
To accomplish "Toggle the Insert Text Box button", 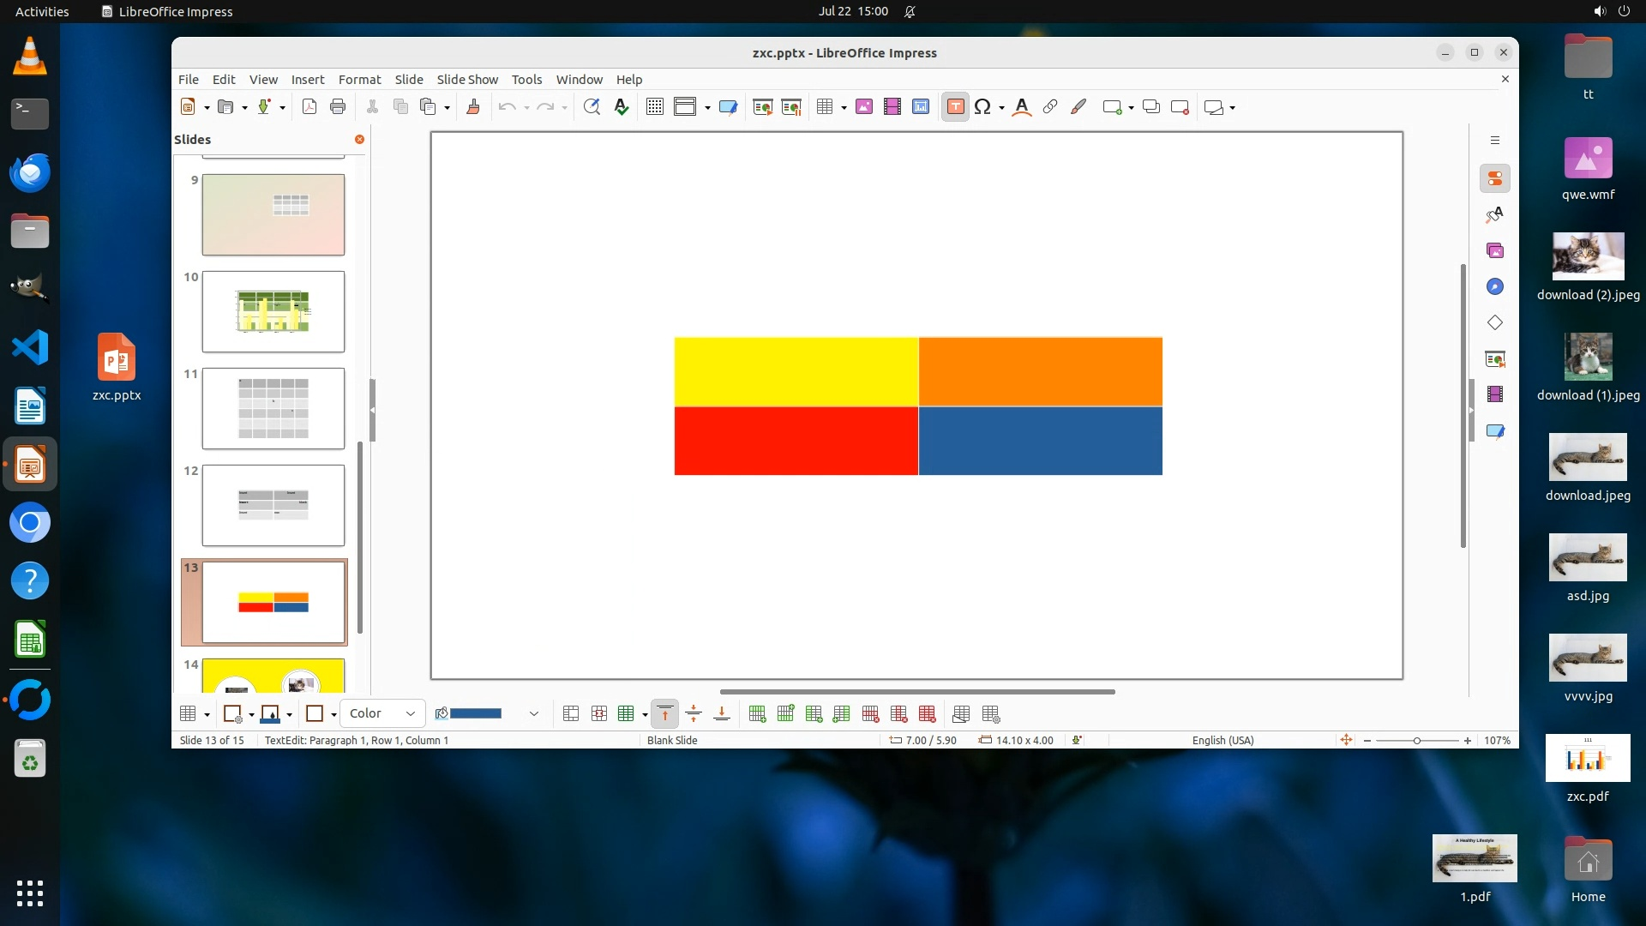I will 955,107.
